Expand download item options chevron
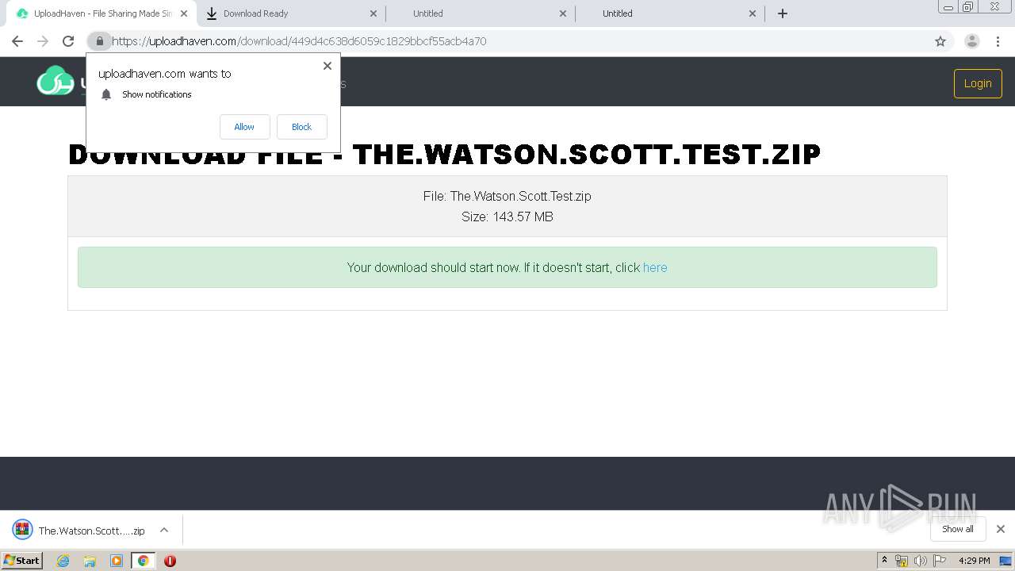 pos(164,530)
